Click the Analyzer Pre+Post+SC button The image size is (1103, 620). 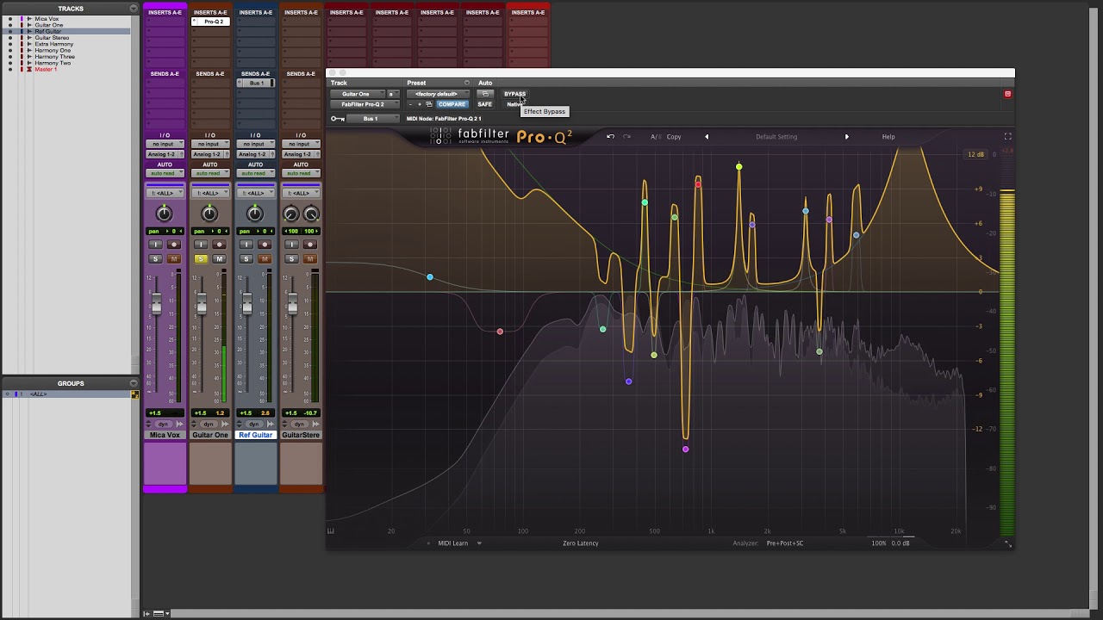tap(784, 543)
